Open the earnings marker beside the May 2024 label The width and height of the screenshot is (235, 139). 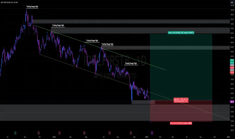(84, 133)
